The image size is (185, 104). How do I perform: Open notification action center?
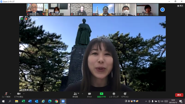tap(181, 101)
